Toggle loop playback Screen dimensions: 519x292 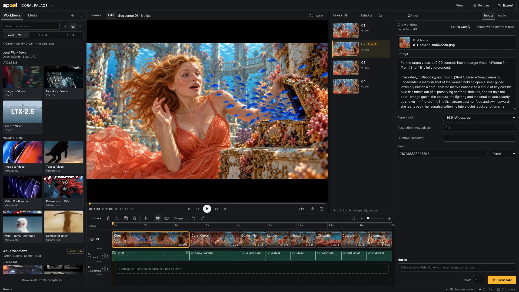pyautogui.click(x=321, y=209)
